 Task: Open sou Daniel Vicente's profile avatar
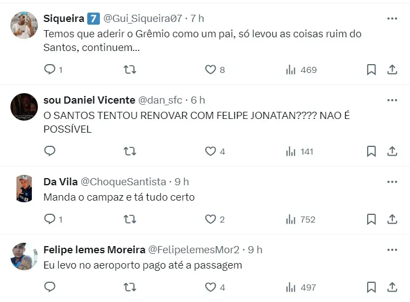point(24,107)
